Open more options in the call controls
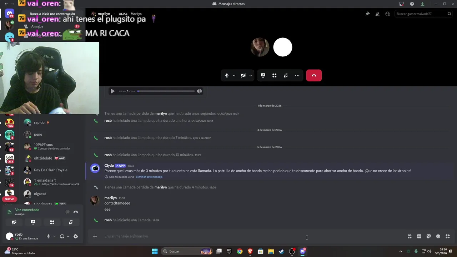The width and height of the screenshot is (457, 257). click(x=297, y=76)
